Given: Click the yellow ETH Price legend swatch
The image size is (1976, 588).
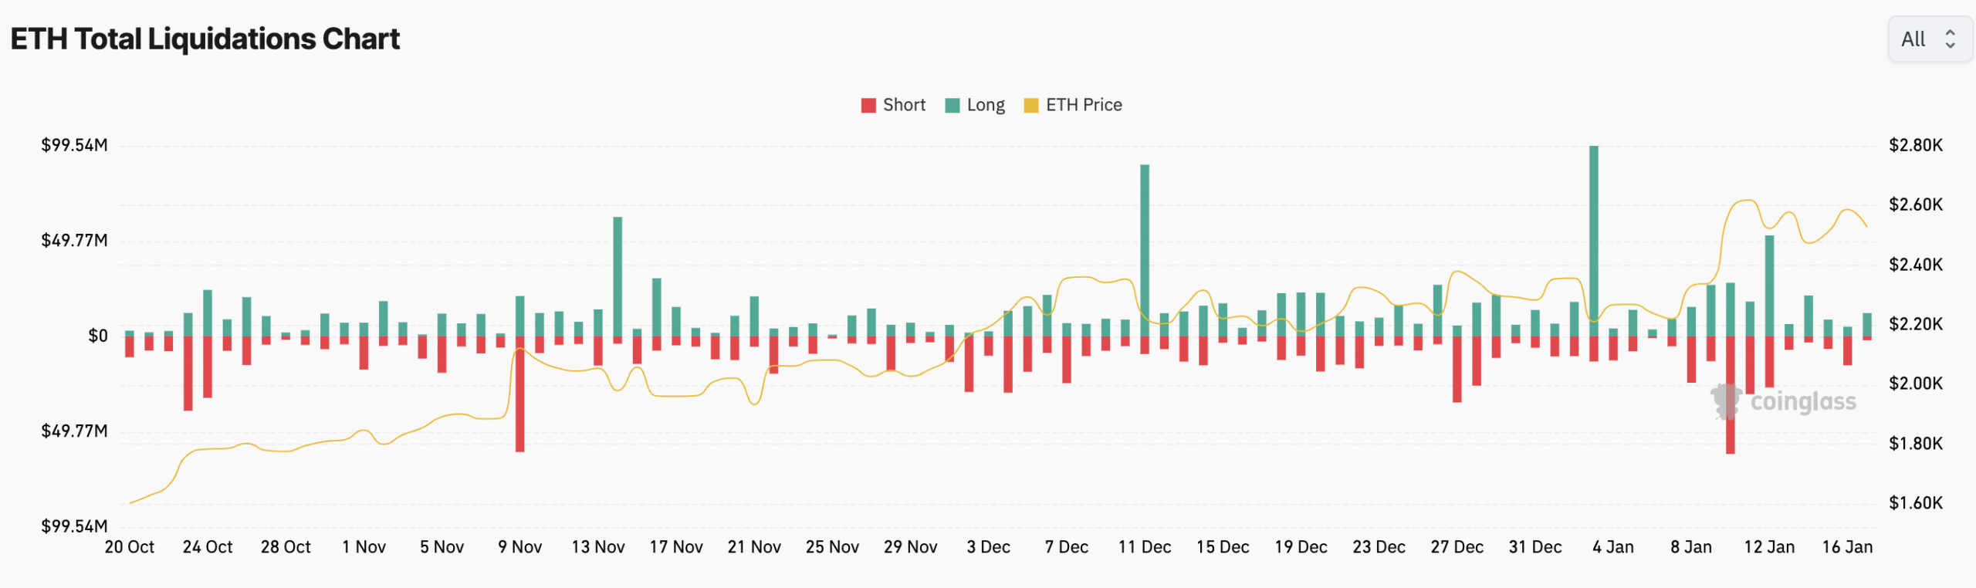Looking at the screenshot, I should [x=1030, y=106].
